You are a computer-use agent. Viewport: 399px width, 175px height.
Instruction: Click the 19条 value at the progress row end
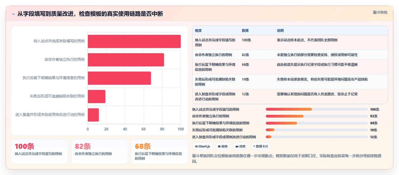click(x=374, y=130)
